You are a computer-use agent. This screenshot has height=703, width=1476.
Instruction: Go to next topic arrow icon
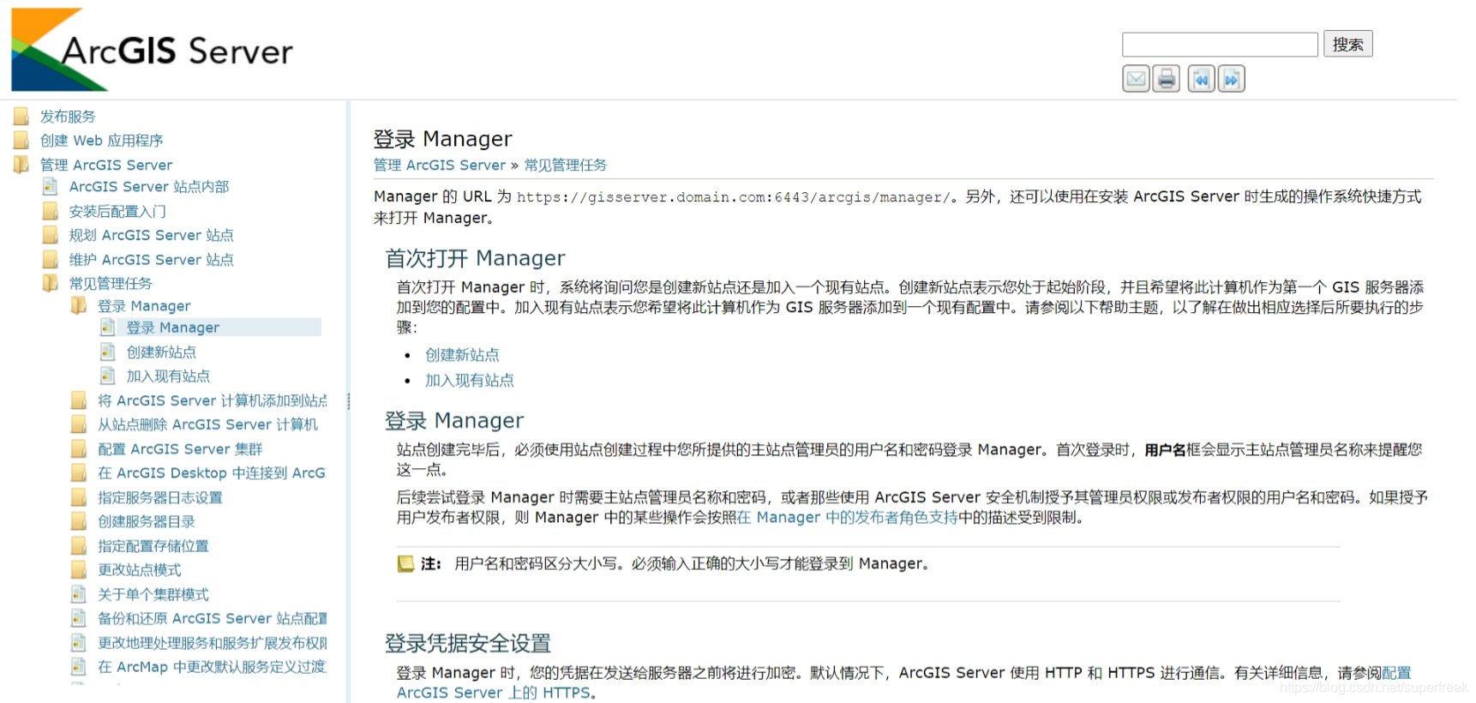1231,79
